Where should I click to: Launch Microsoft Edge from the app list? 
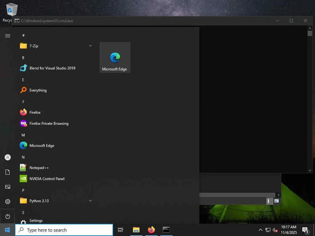[56, 145]
